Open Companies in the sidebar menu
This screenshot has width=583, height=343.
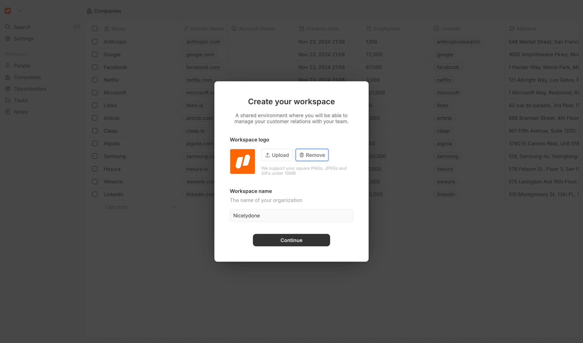(x=27, y=77)
